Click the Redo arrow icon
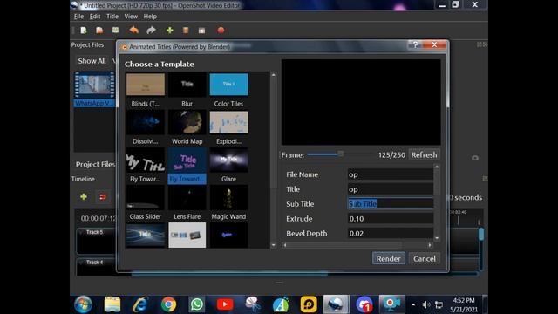The width and height of the screenshot is (558, 314). coord(151,31)
